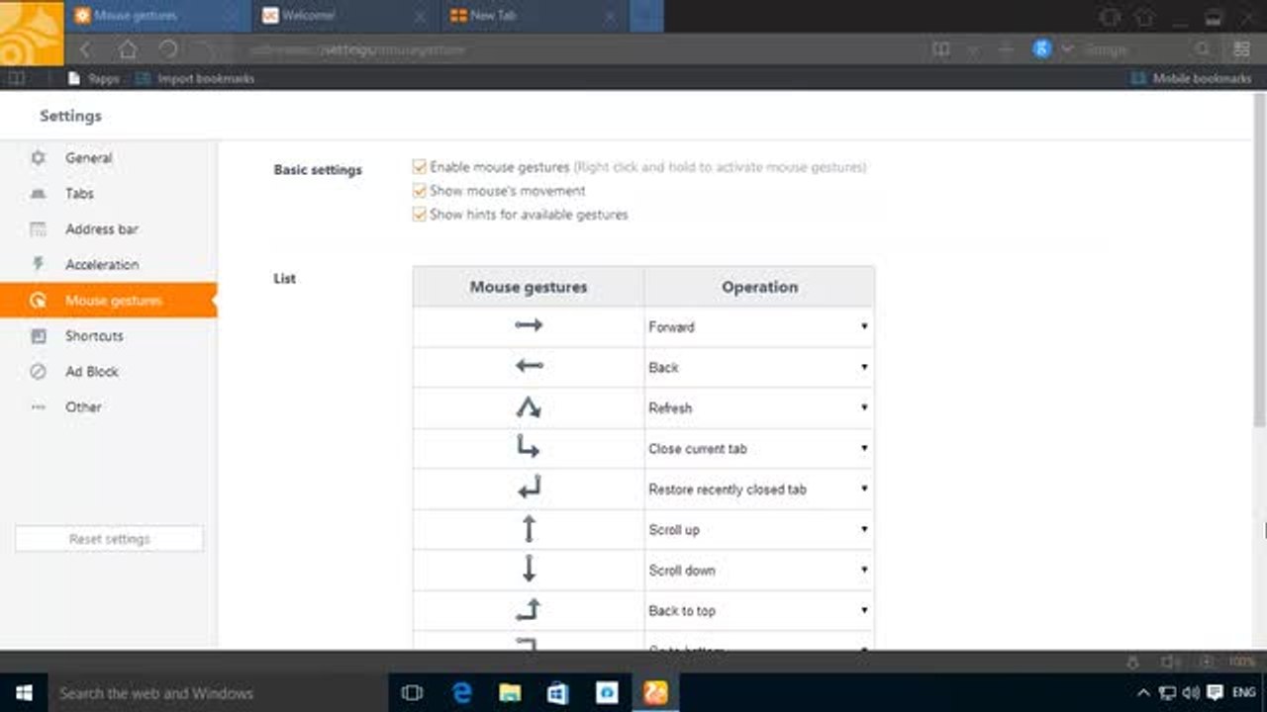Click the General gear icon
The width and height of the screenshot is (1267, 712).
39,157
